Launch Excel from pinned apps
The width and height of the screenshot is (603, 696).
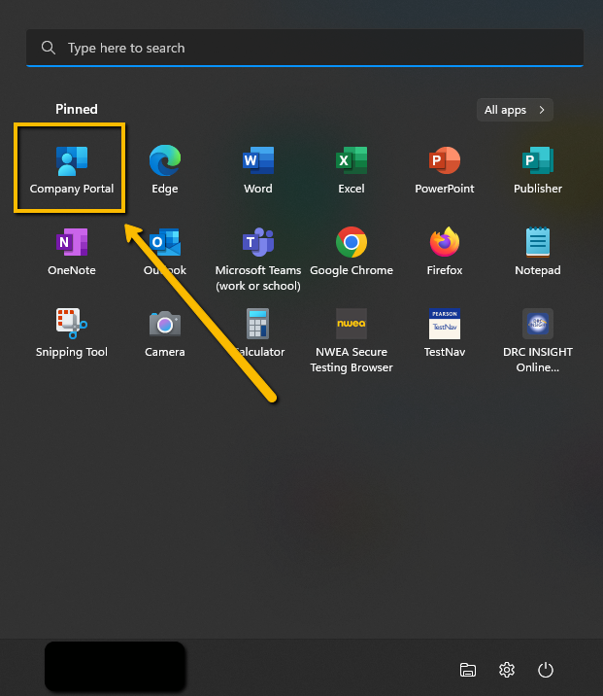click(351, 167)
